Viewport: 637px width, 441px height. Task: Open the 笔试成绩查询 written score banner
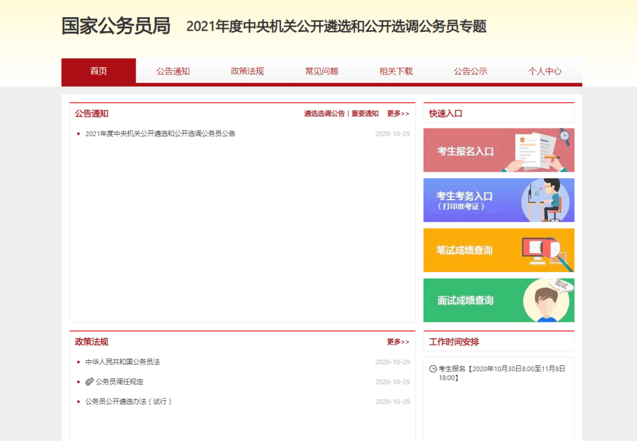coord(498,250)
